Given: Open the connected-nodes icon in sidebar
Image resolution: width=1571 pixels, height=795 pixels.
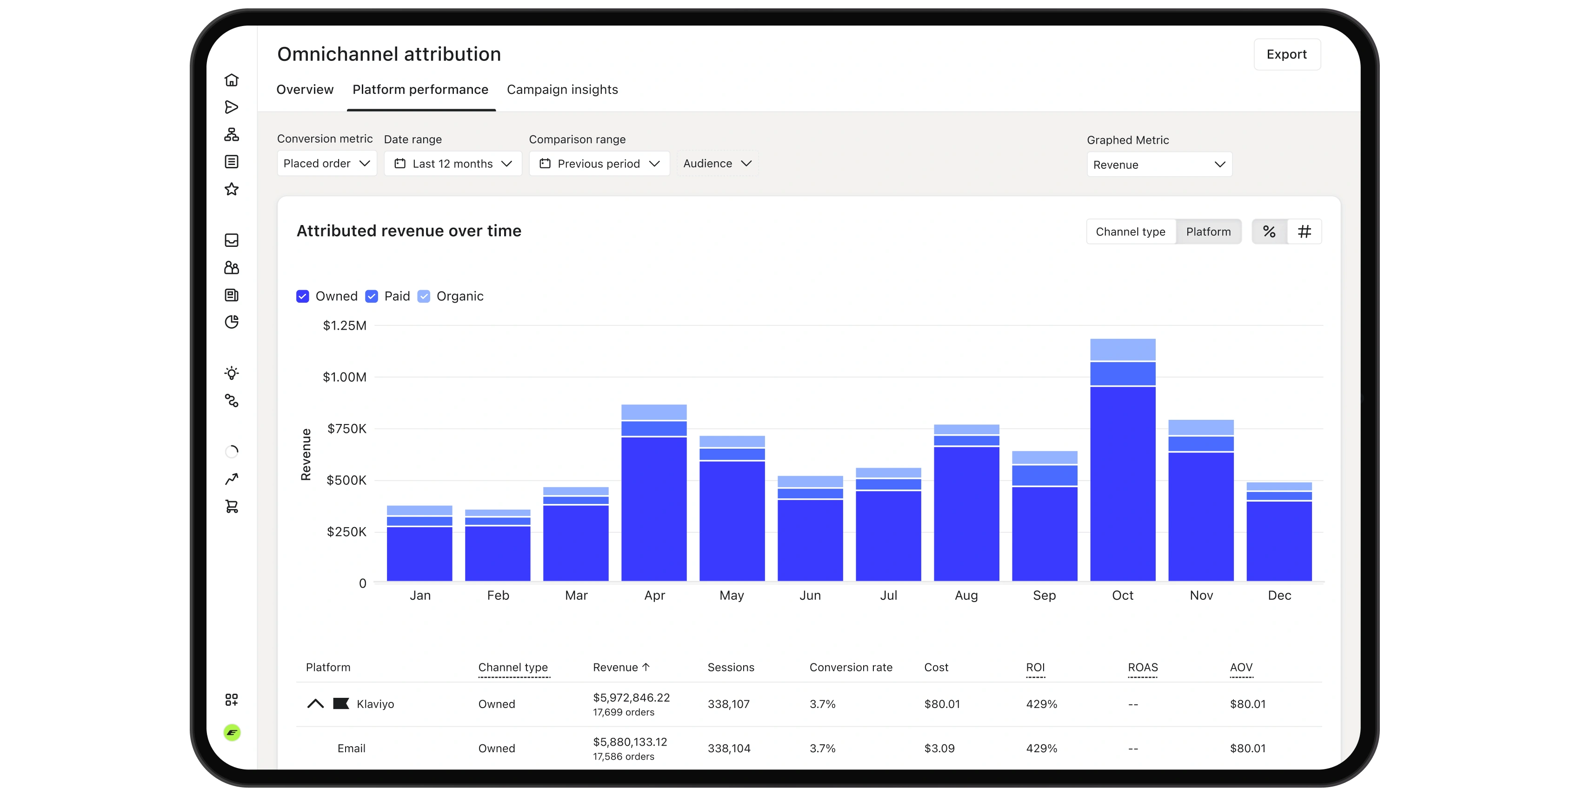Looking at the screenshot, I should point(231,401).
